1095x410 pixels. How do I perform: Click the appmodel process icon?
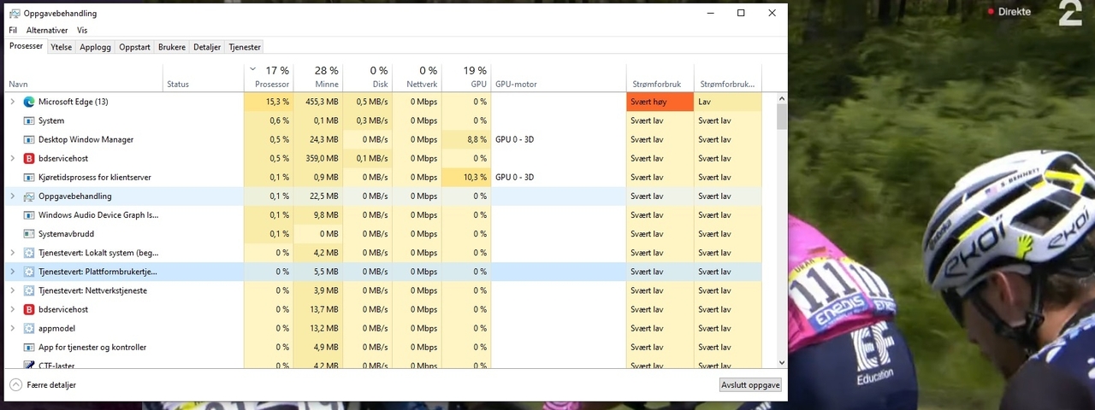point(29,328)
